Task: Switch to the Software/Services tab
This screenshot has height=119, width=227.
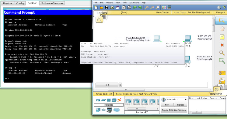Action: pyautogui.click(x=52, y=3)
